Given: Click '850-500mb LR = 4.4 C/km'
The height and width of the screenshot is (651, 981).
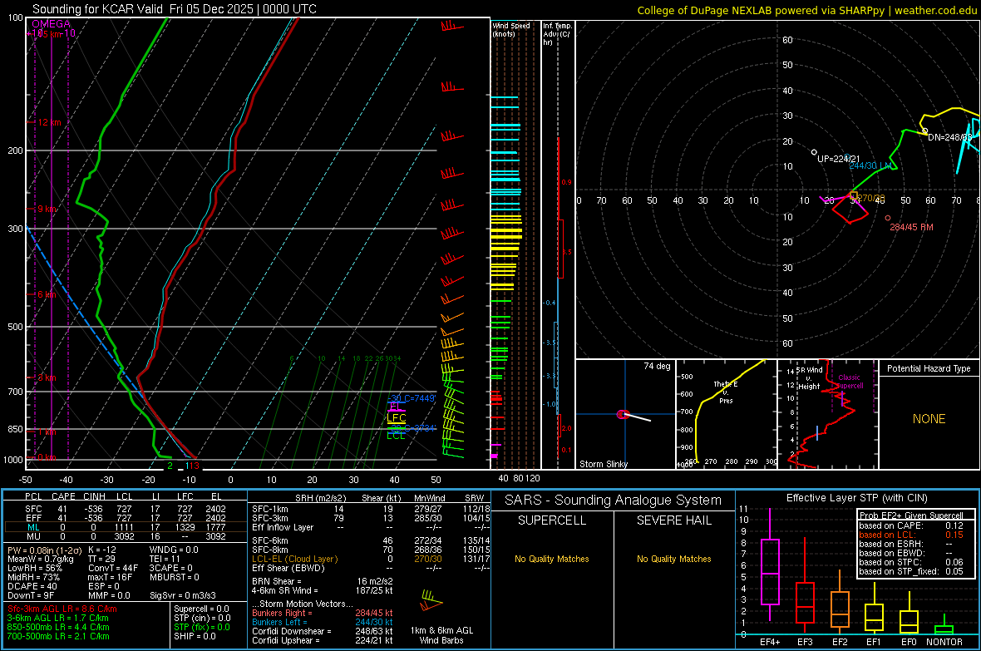Looking at the screenshot, I should [58, 627].
